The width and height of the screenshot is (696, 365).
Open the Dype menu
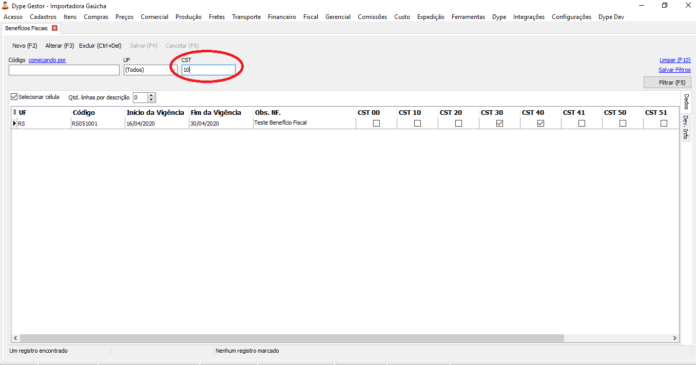point(499,17)
